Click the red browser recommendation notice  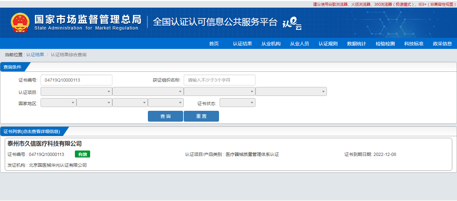coord(384,4)
